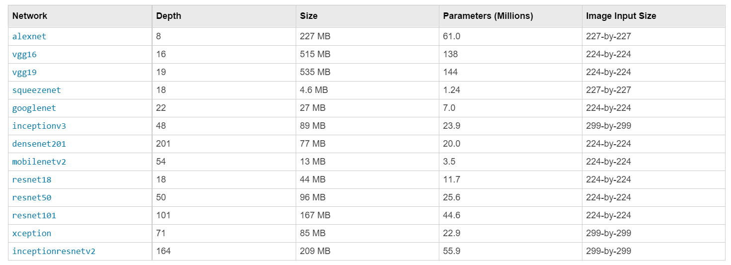The height and width of the screenshot is (265, 731).
Task: Select the mobilenetv2 link
Action: 39,162
